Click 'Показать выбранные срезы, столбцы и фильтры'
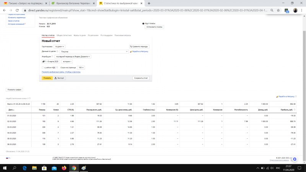This screenshot has width=306, height=172. (61, 72)
